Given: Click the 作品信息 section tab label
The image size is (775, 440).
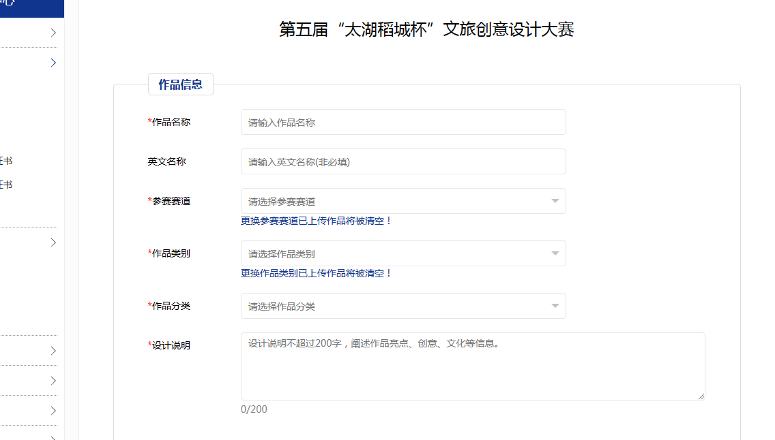Looking at the screenshot, I should coord(180,84).
